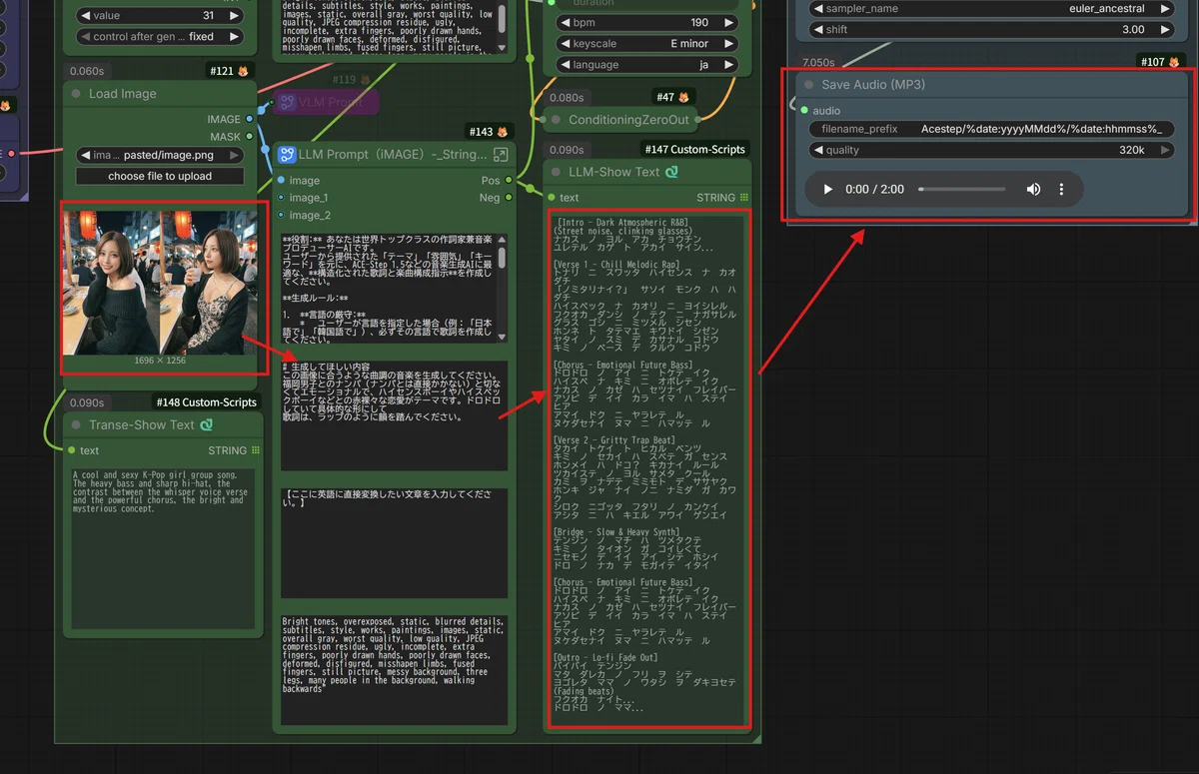Viewport: 1199px width, 774px height.
Task: Edit the filename_prefix field
Action: (x=992, y=130)
